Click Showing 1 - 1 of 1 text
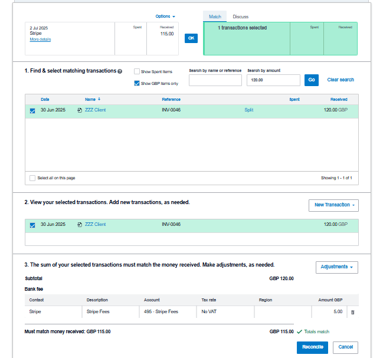This screenshot has height=358, width=383. coord(336,178)
